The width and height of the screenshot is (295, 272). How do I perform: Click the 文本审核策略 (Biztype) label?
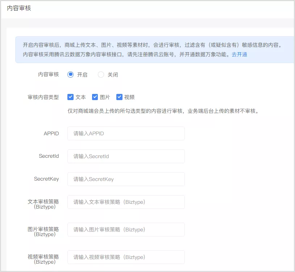point(43,204)
